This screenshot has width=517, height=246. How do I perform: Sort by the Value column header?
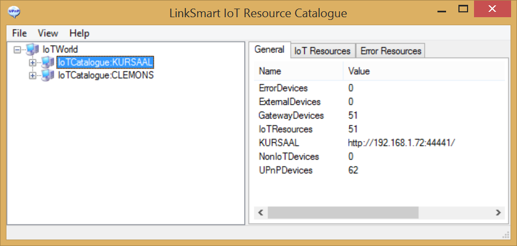click(424, 71)
